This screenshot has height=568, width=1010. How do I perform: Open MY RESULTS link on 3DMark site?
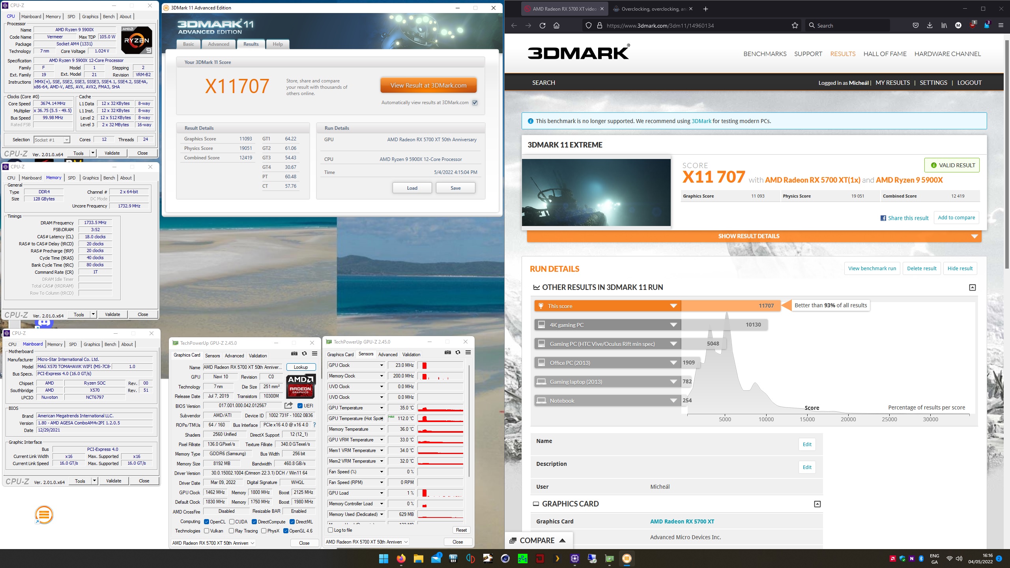892,83
